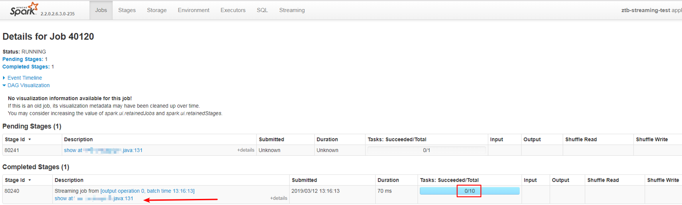Click the Pending Stages link
Viewport: 682px width, 205px height.
[x=22, y=59]
